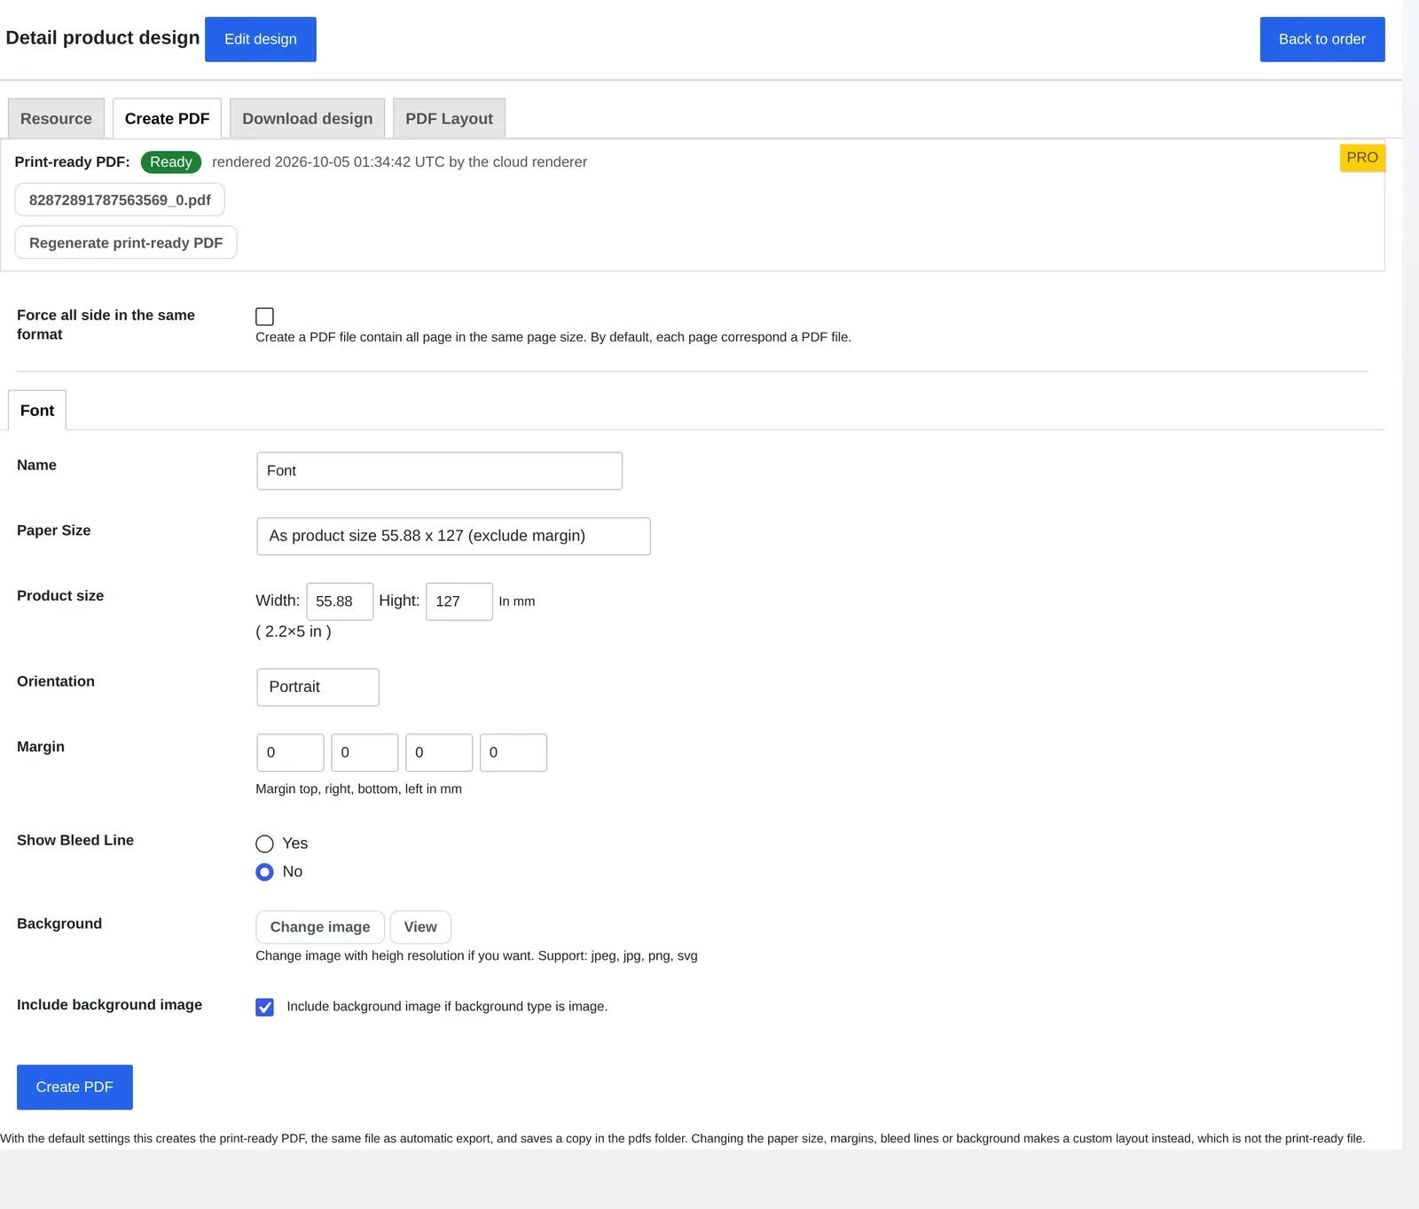This screenshot has width=1419, height=1209.
Task: View the background image
Action: 420,927
